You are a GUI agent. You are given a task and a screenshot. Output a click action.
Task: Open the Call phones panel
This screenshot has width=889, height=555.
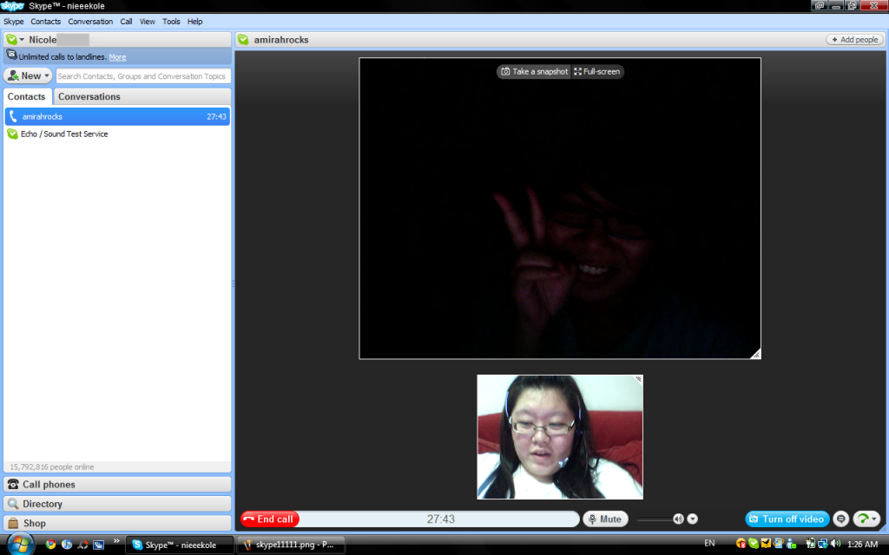point(117,484)
